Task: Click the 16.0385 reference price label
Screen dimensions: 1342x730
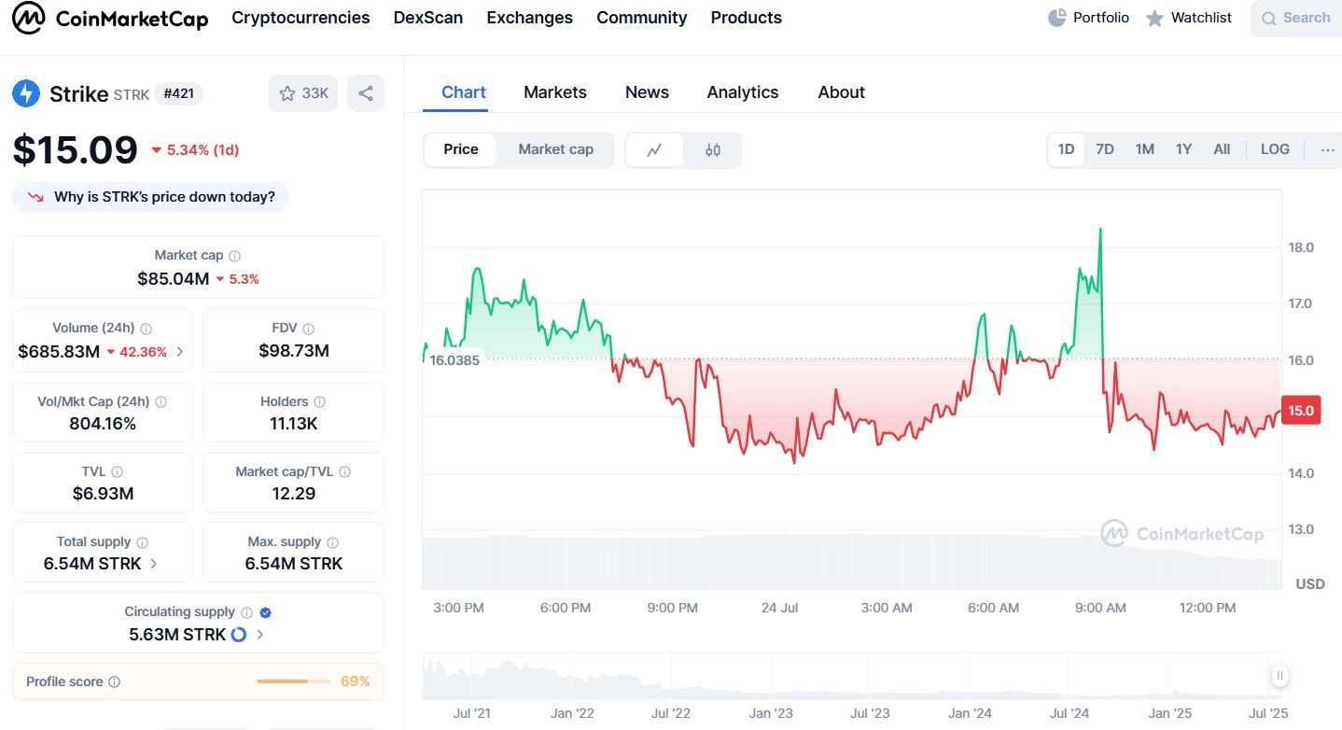Action: (x=454, y=360)
